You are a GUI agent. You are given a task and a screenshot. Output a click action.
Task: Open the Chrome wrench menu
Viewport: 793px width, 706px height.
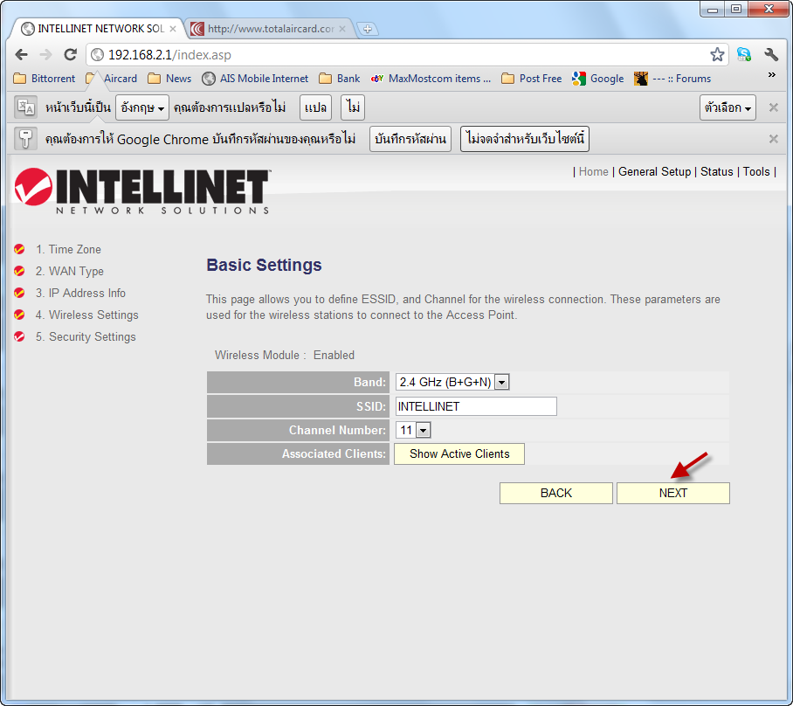click(771, 55)
